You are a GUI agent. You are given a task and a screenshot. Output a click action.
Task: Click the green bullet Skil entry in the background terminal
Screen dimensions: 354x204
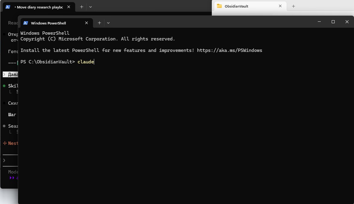tap(10, 86)
